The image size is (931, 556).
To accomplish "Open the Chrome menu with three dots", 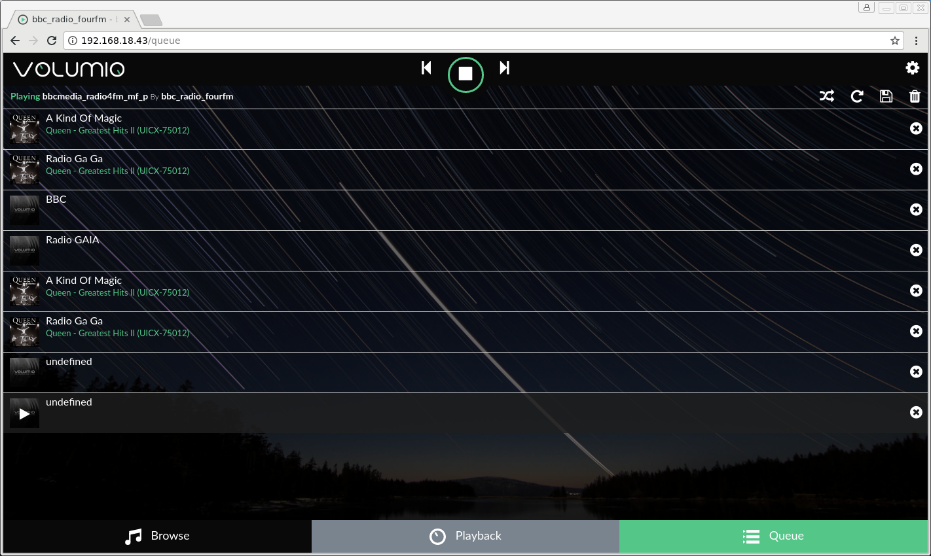I will tap(917, 40).
